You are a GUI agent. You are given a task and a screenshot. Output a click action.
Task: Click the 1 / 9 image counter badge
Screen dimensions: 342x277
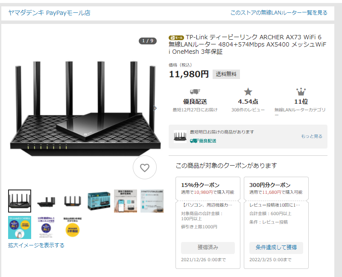click(x=148, y=41)
